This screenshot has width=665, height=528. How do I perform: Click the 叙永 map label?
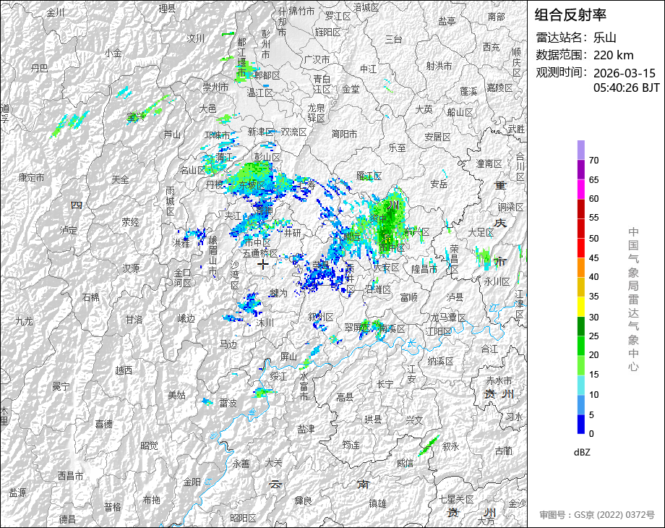click(451, 446)
